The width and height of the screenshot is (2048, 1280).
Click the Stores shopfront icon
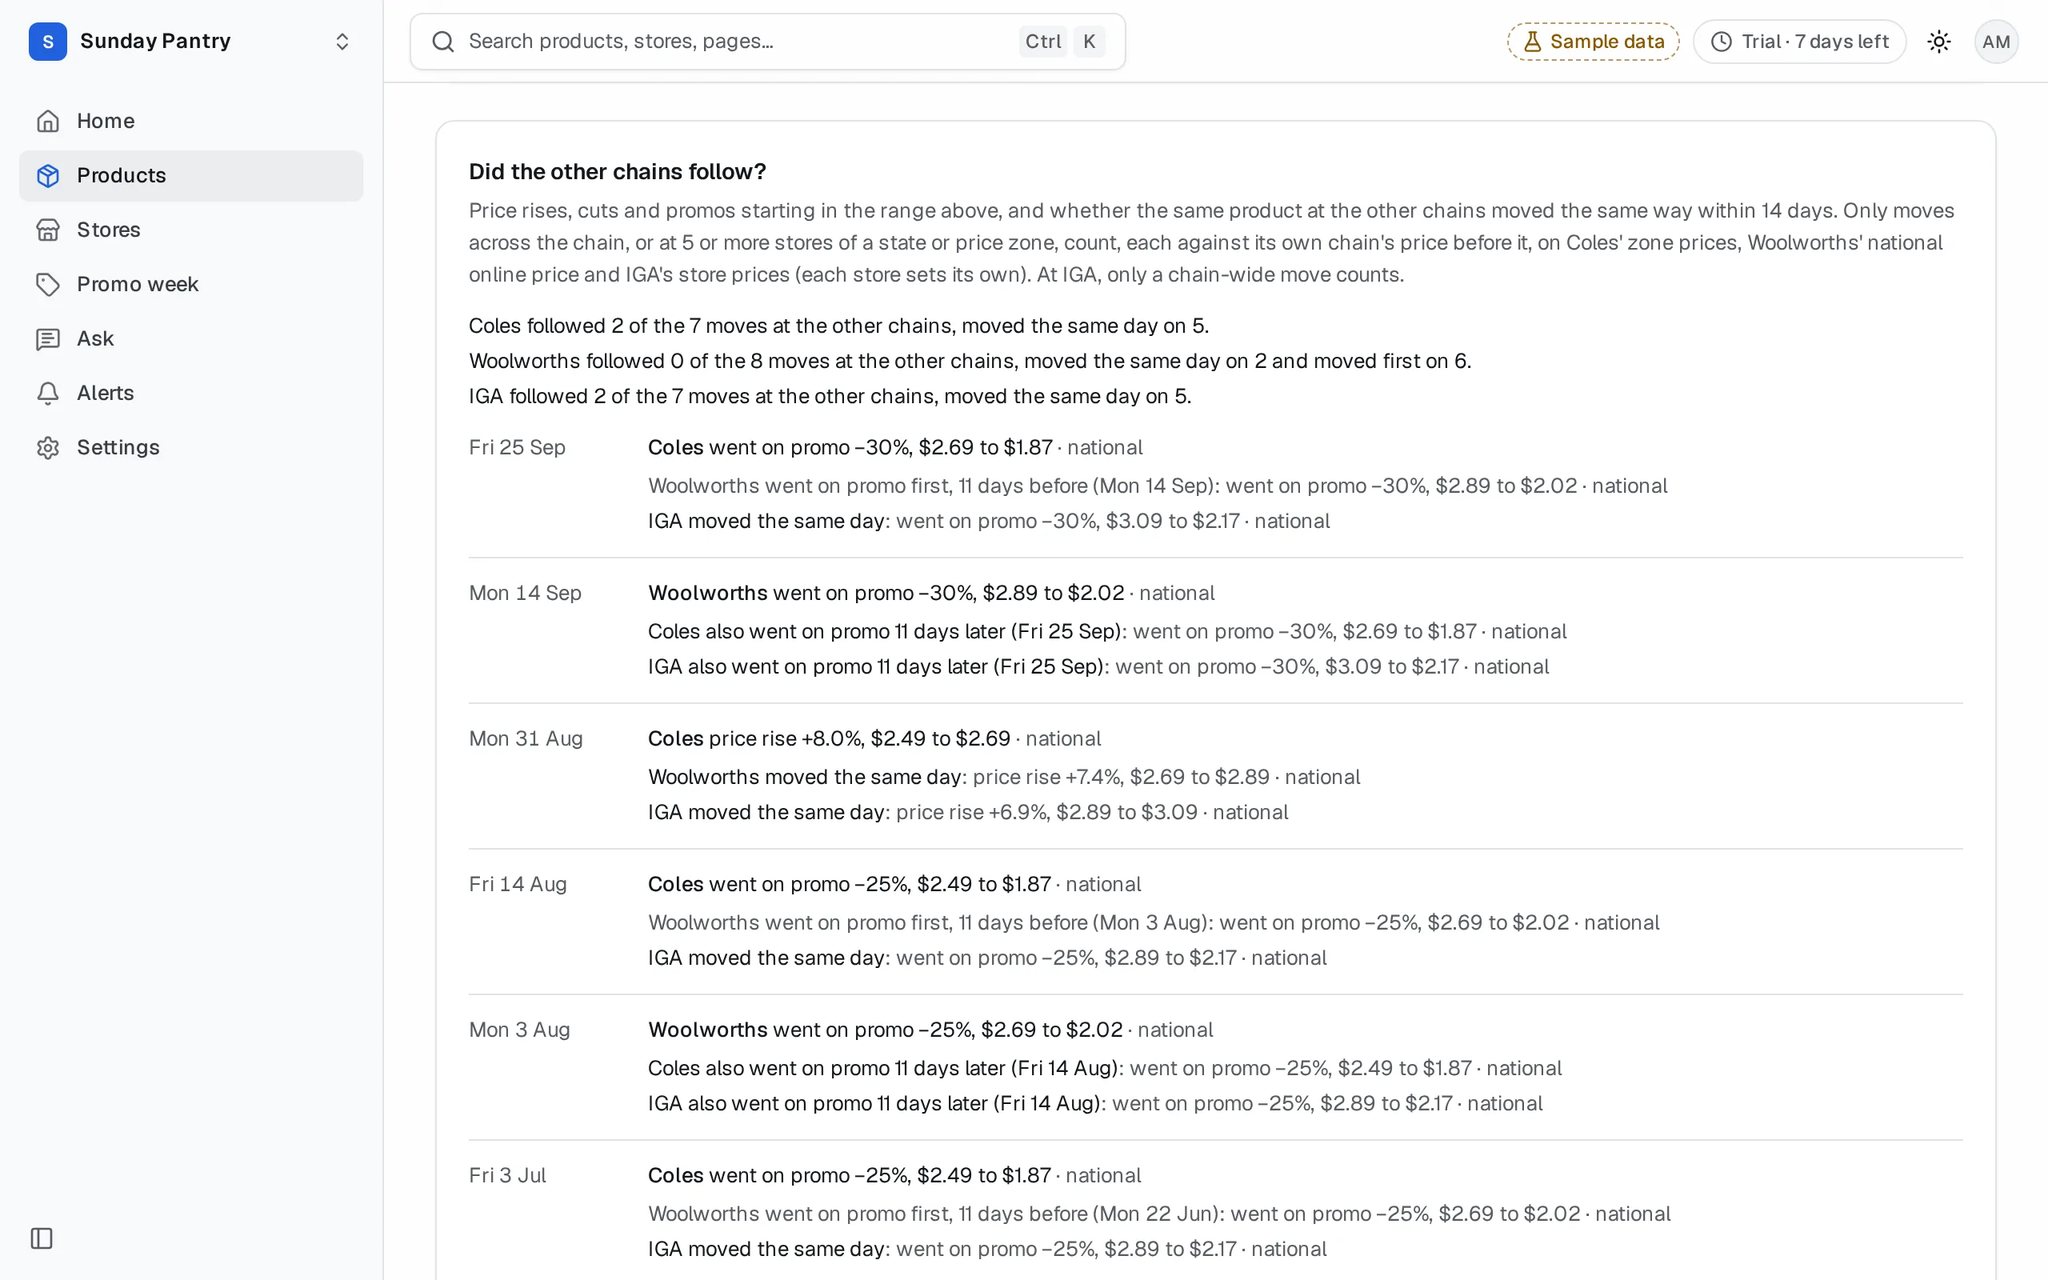point(48,230)
